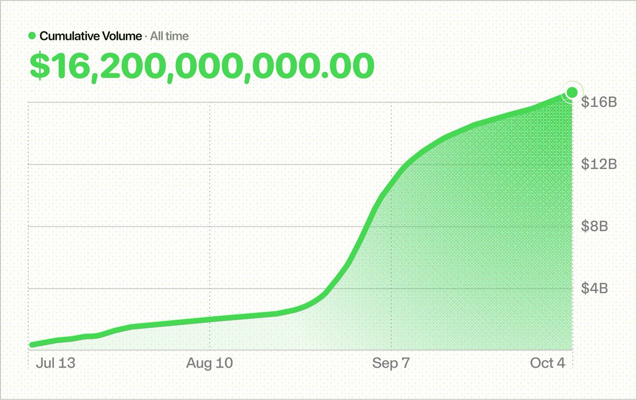Screen dimensions: 637x400
Task: Click the $4B y-axis label
Action: coord(595,289)
